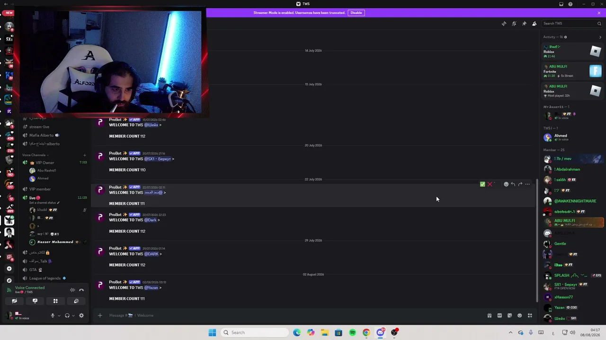The width and height of the screenshot is (606, 340).
Task: Focus the message input for Welcome
Action: coord(294,315)
